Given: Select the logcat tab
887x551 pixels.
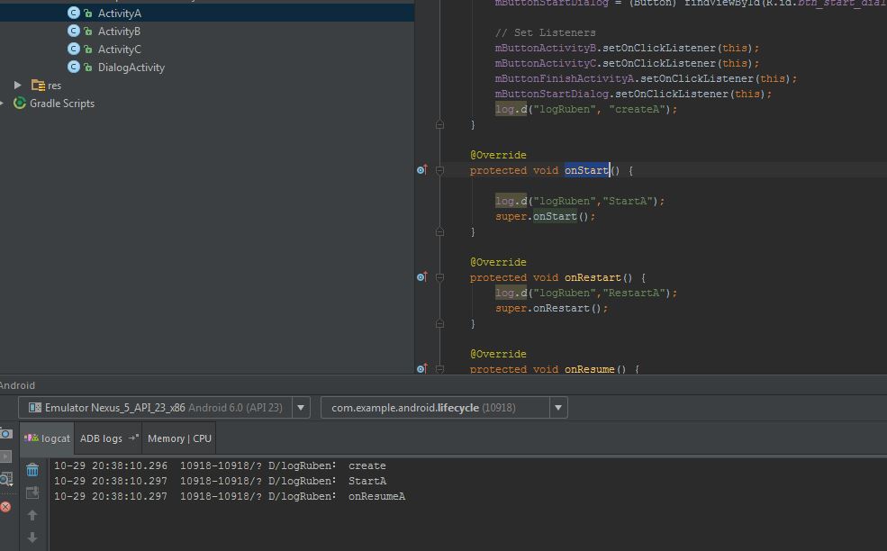Looking at the screenshot, I should pyautogui.click(x=48, y=438).
